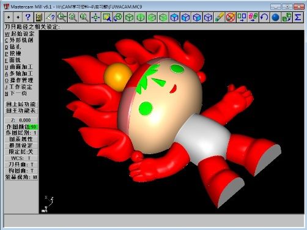Click the yellow cabinet icon in toolbar
307x230 pixels.
click(39, 17)
